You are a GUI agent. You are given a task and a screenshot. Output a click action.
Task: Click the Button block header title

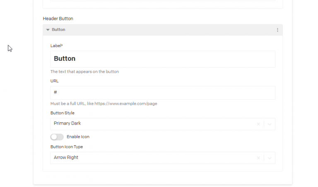pyautogui.click(x=58, y=30)
